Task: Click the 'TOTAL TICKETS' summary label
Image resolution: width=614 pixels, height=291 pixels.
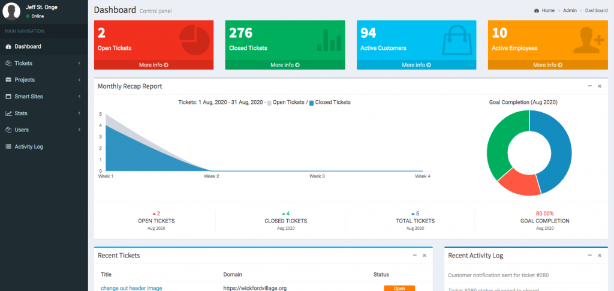Action: [x=415, y=221]
